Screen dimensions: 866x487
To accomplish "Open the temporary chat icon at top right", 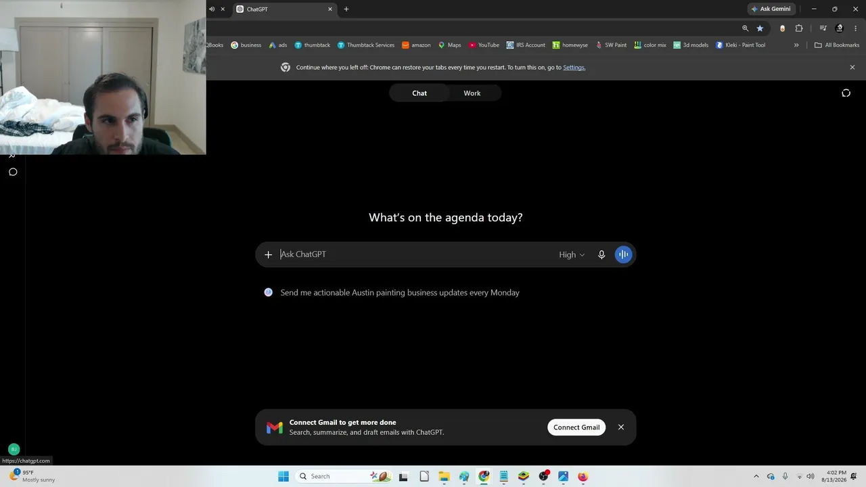I will click(846, 93).
